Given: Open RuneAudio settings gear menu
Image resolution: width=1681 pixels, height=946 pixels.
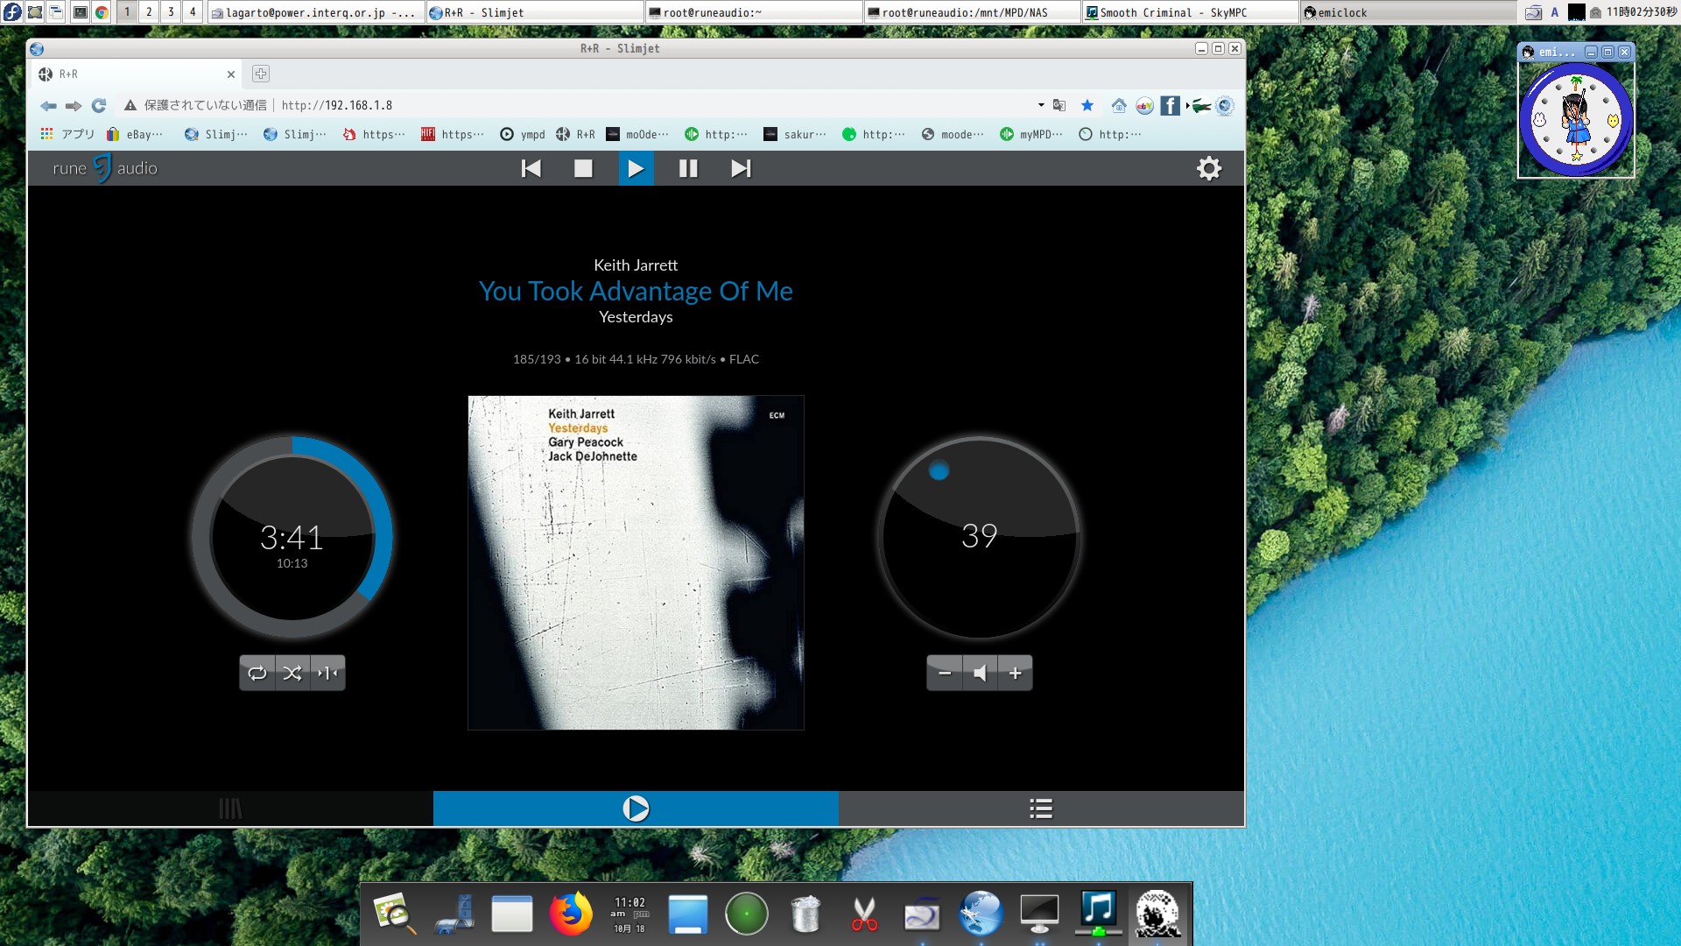Looking at the screenshot, I should pyautogui.click(x=1208, y=168).
